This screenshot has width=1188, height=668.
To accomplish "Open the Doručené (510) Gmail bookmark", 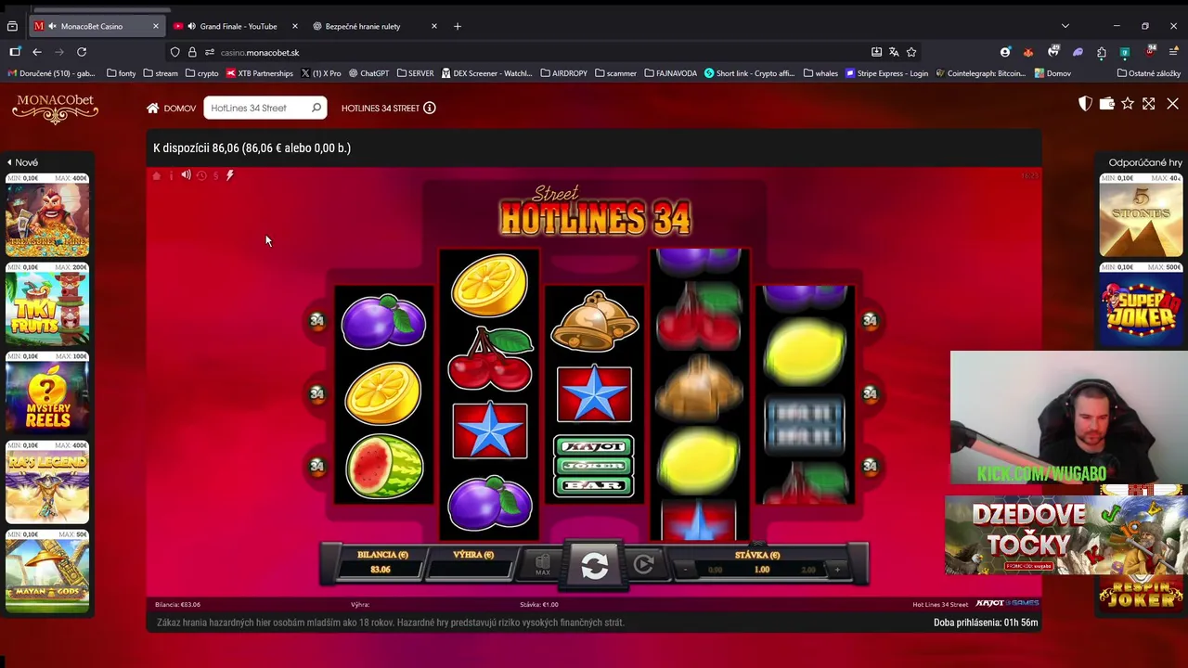I will (51, 73).
